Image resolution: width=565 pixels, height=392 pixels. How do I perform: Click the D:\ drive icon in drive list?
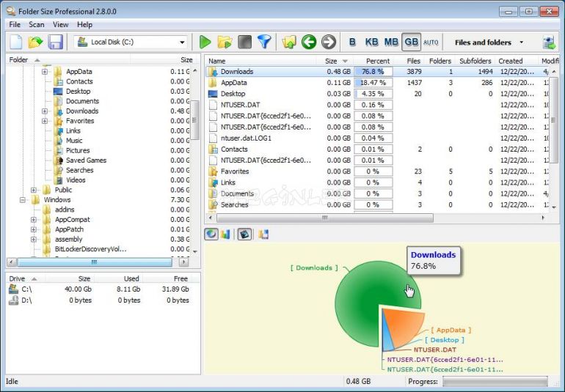tap(14, 300)
